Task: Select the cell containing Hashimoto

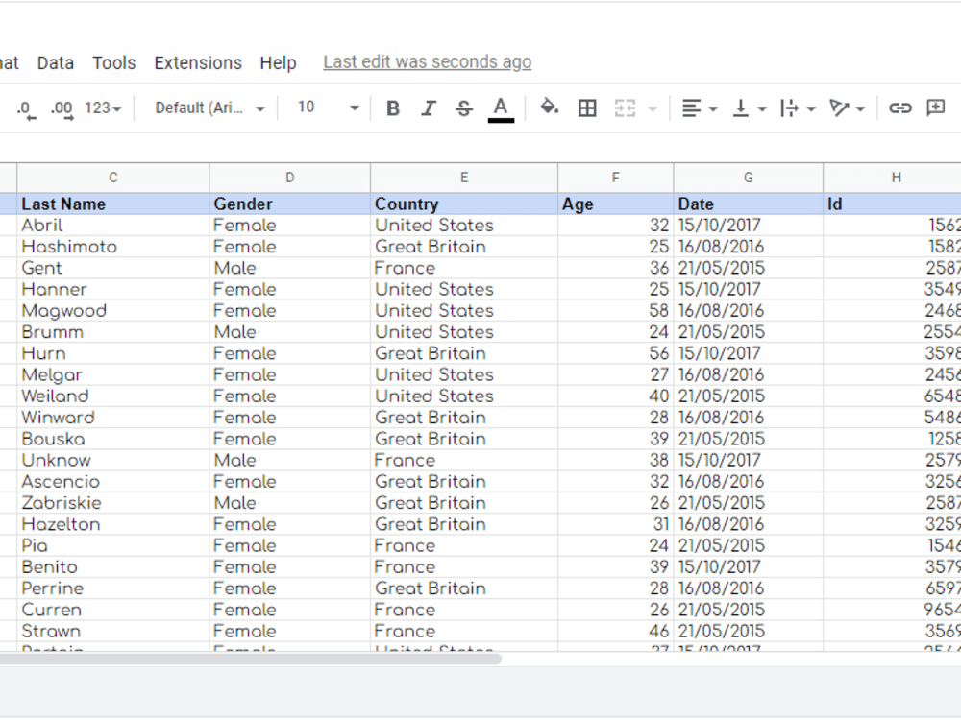Action: (112, 246)
